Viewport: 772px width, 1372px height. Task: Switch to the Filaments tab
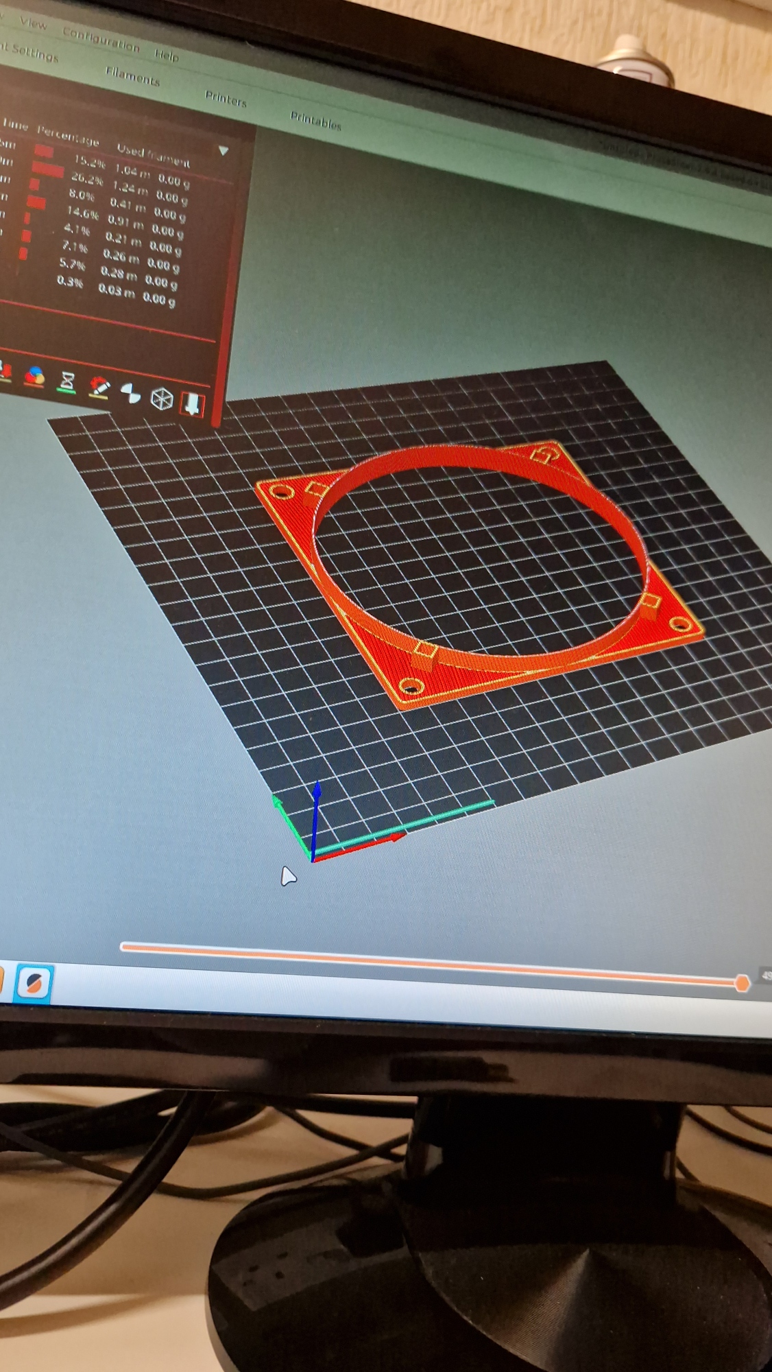click(132, 75)
